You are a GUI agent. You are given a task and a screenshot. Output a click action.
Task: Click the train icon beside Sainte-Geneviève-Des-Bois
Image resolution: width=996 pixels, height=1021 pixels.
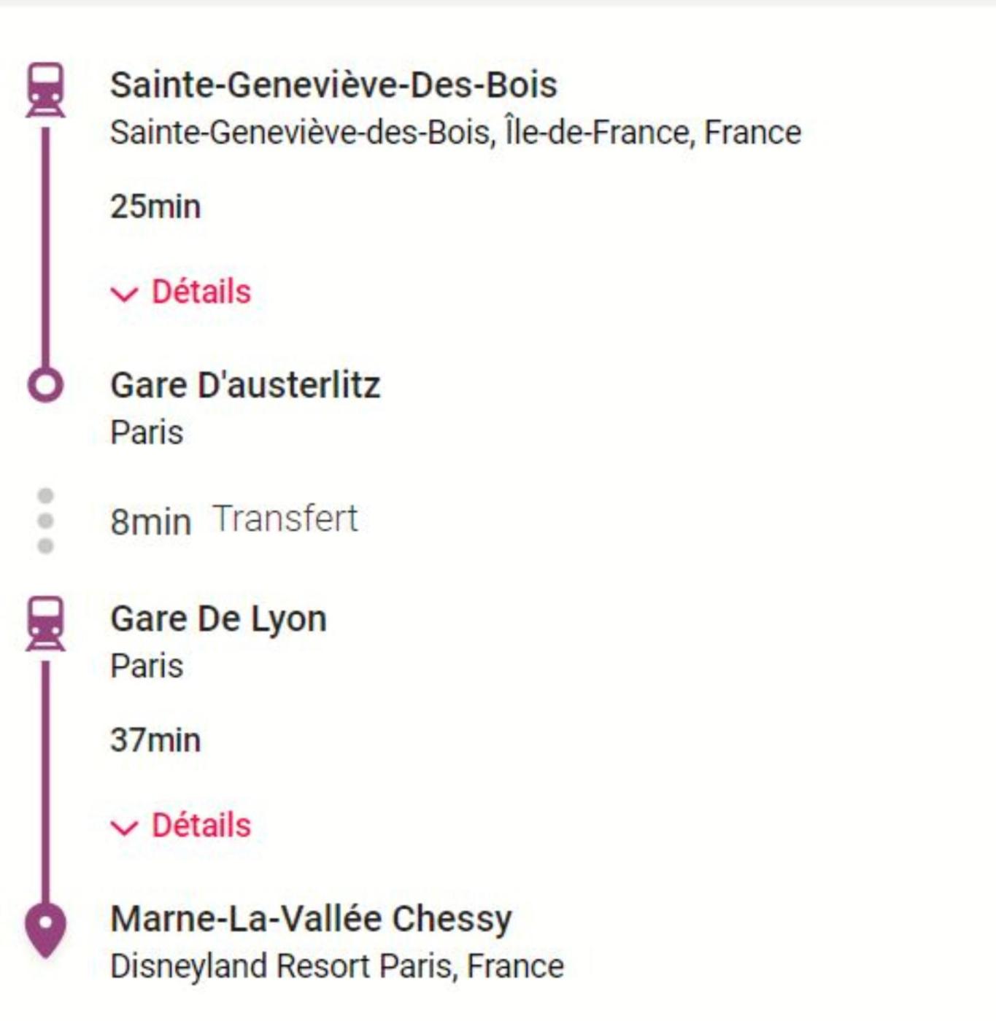pyautogui.click(x=45, y=90)
